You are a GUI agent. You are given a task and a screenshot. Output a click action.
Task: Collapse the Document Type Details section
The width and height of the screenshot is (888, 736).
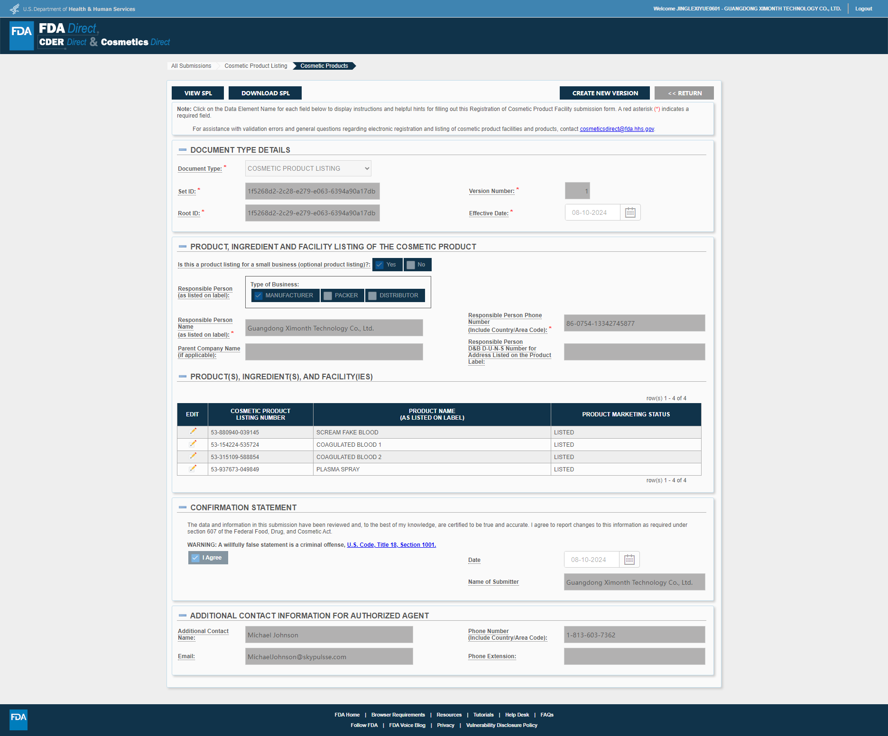coord(183,150)
